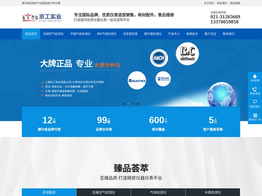Screen dimensions: 262x196
Task: Click the SUNTEX brand logo circle
Action: [x=137, y=81]
